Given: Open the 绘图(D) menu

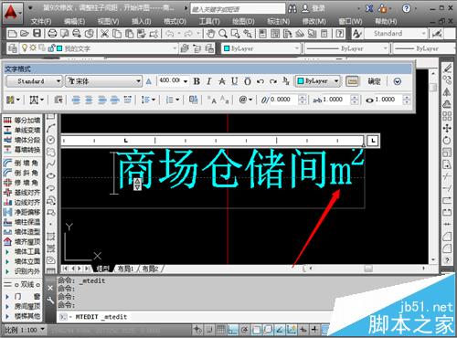Looking at the screenshot, I should pyautogui.click(x=243, y=21).
